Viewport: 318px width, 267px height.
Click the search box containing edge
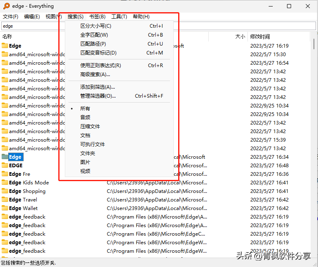point(159,26)
